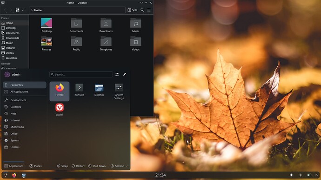Click the Restart button
The width and height of the screenshot is (321, 180).
point(78,166)
